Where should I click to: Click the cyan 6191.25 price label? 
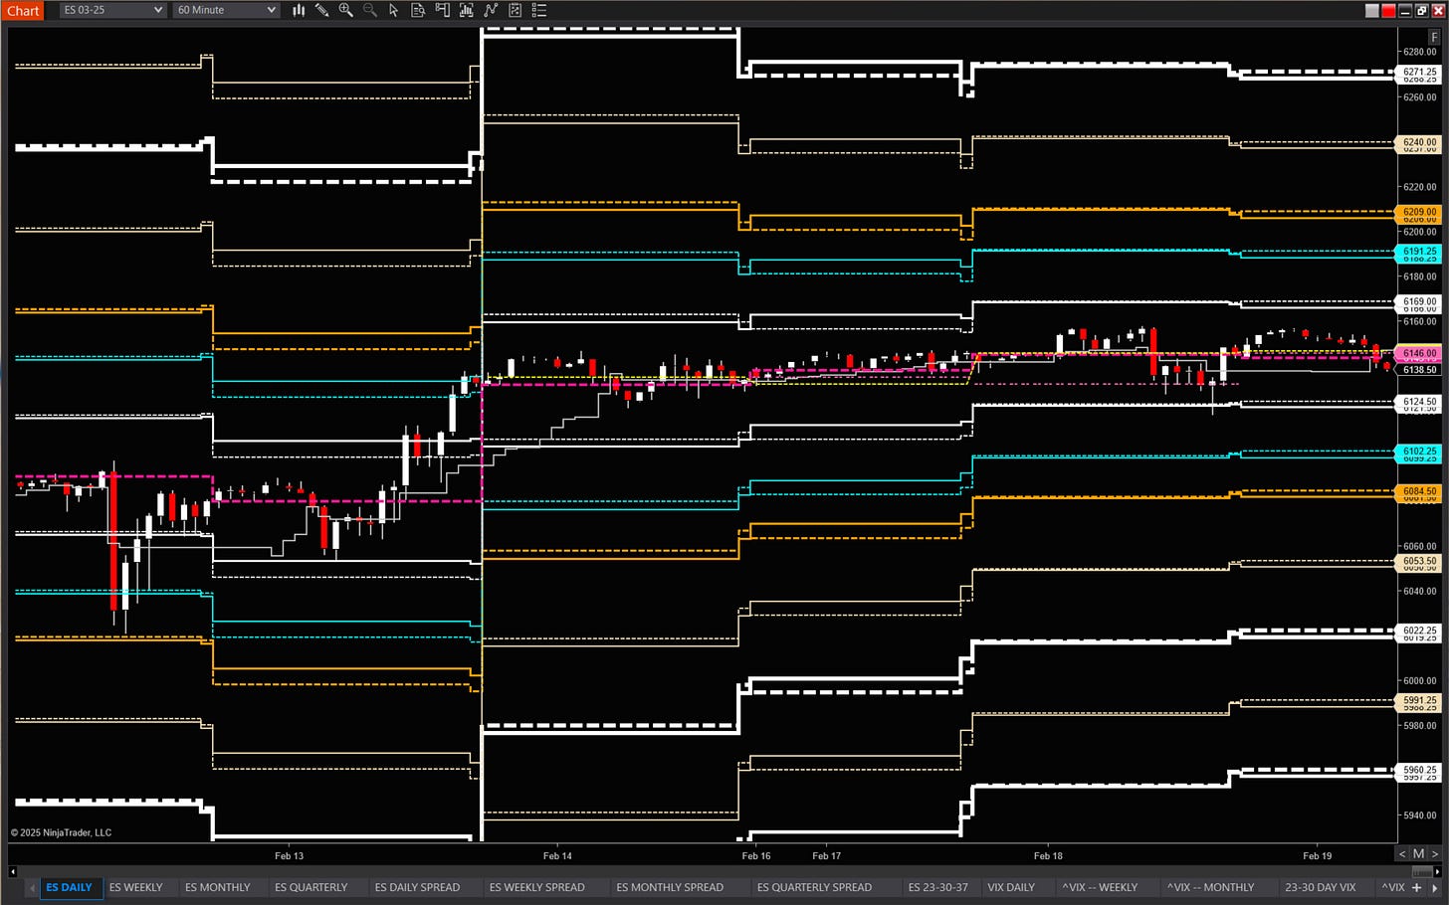[1419, 252]
